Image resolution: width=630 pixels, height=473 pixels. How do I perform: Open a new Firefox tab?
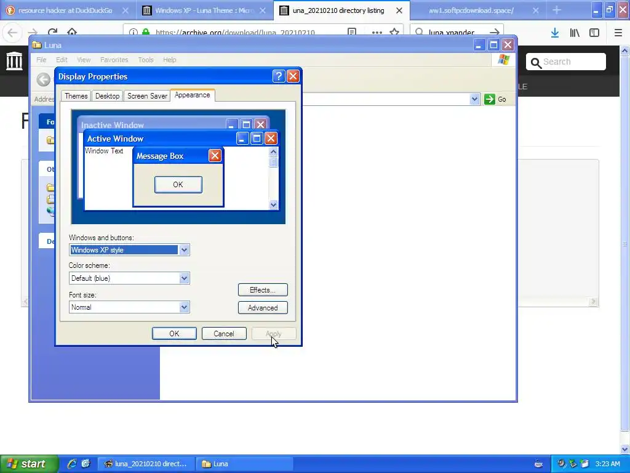click(x=556, y=10)
